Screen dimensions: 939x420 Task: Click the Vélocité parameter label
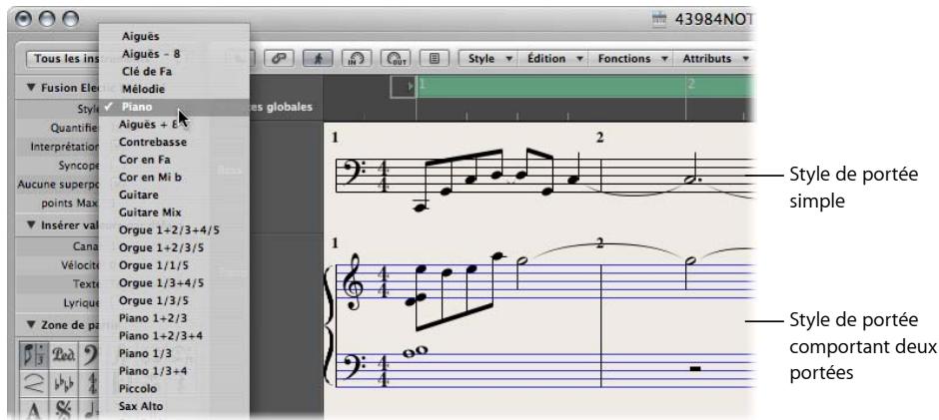[80, 265]
